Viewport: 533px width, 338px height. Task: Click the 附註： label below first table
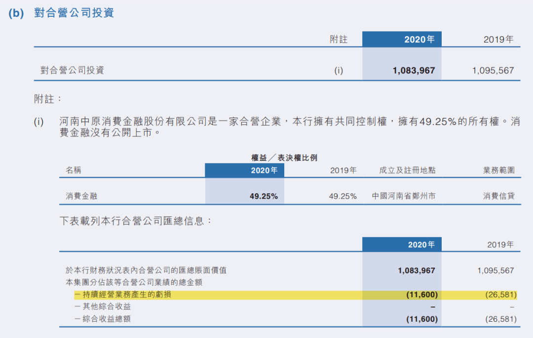click(47, 99)
